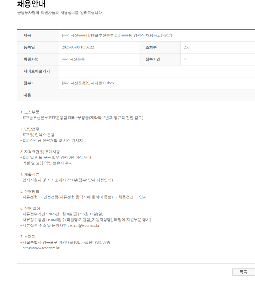Select line 서류전형 → 면접전형 process

point(84,197)
